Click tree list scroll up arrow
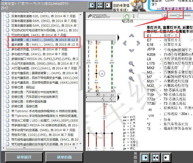 click(x=80, y=15)
